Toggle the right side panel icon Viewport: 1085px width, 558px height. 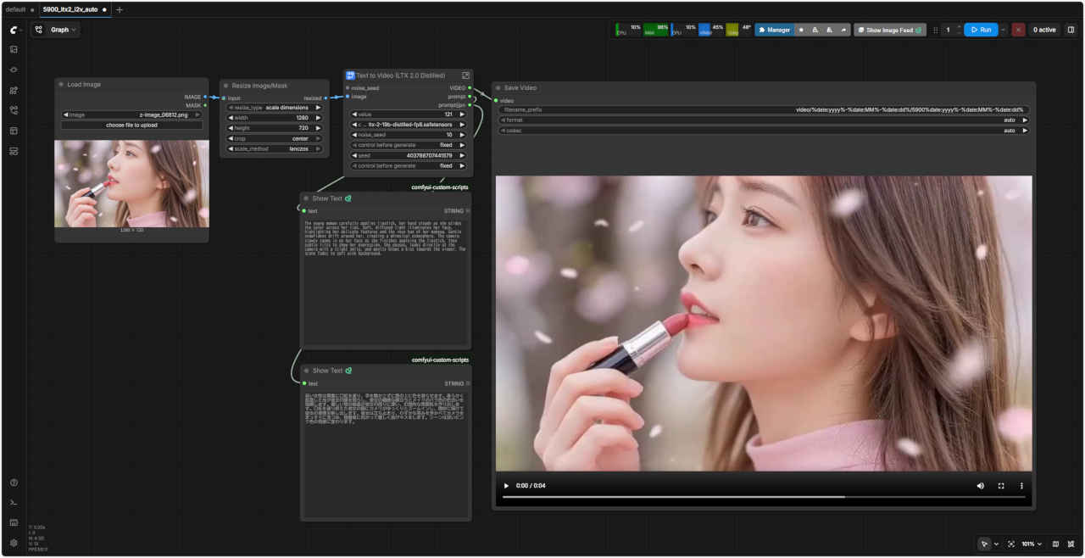click(1071, 30)
